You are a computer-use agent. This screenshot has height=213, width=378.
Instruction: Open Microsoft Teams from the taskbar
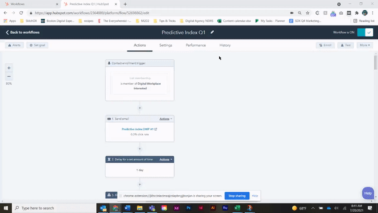pos(152,208)
